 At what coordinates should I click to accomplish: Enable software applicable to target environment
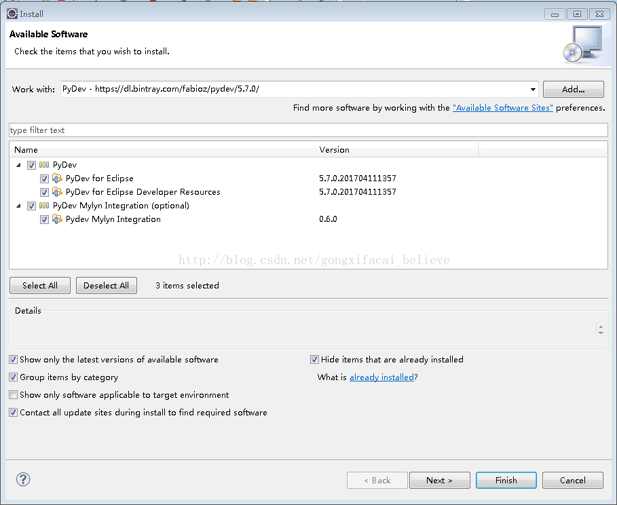[14, 395]
